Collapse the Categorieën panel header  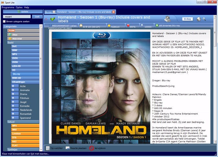21,26
